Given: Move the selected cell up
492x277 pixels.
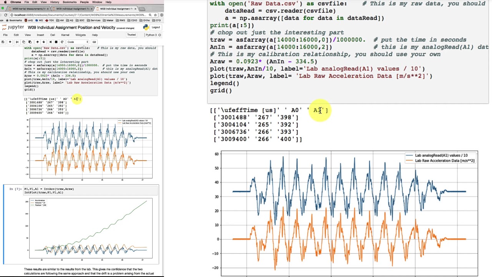Looking at the screenshot, I should [x=37, y=42].
